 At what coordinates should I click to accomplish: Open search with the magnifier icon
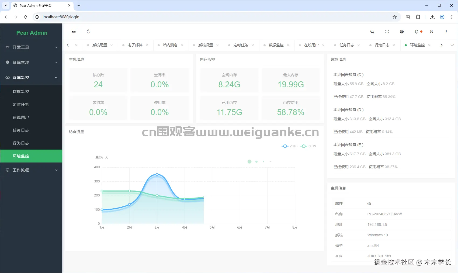tap(372, 32)
